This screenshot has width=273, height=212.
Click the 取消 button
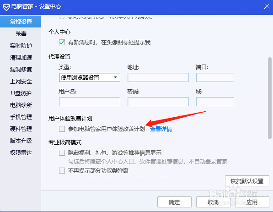click(x=213, y=202)
